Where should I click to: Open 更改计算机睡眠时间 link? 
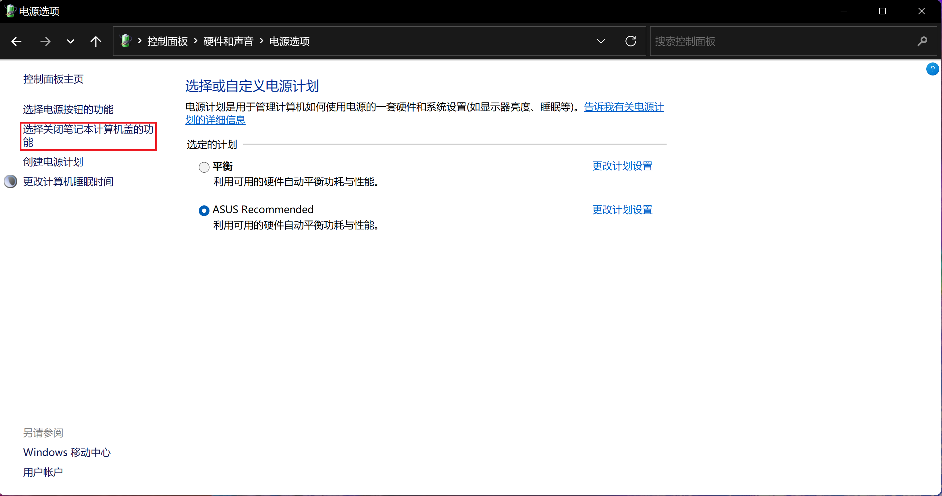[68, 181]
